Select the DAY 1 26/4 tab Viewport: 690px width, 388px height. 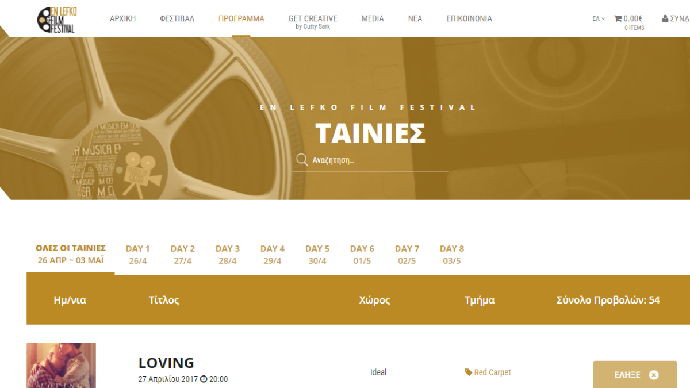(137, 255)
